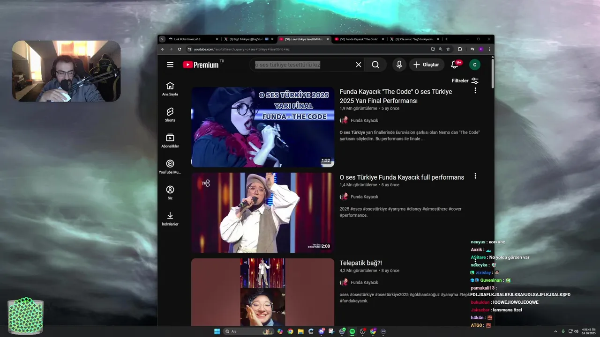
Task: Start voice search with the microphone icon
Action: (399, 65)
